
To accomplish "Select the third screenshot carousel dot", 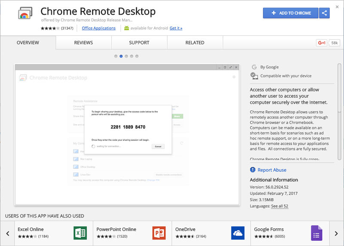I will tap(126, 56).
